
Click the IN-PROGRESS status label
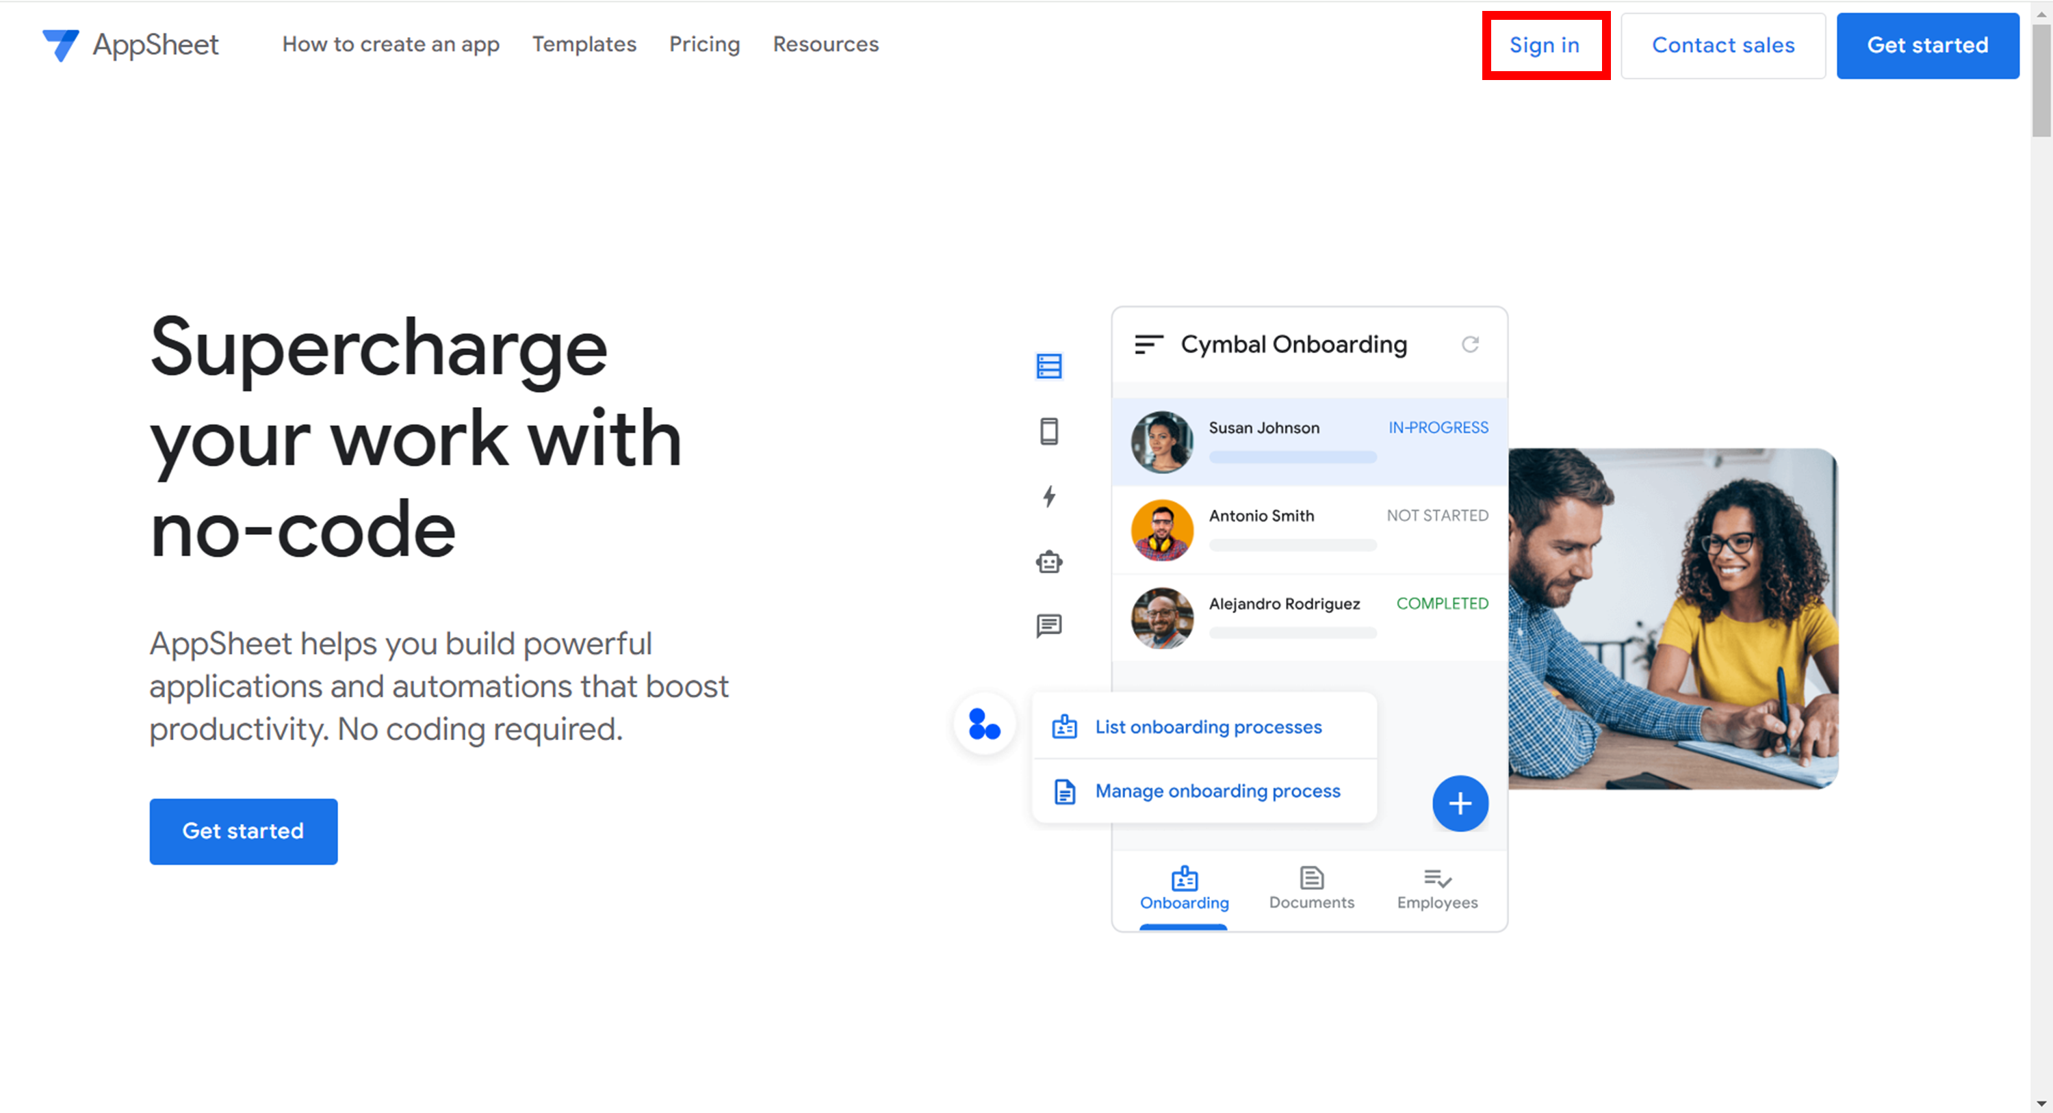pos(1438,428)
